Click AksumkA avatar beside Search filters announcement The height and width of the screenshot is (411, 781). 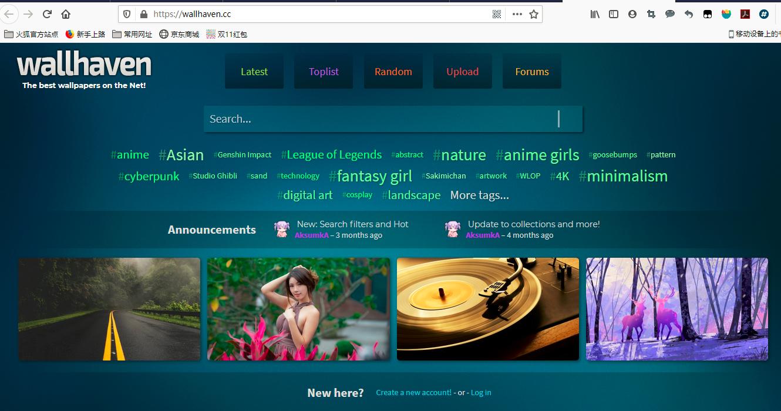tap(282, 229)
